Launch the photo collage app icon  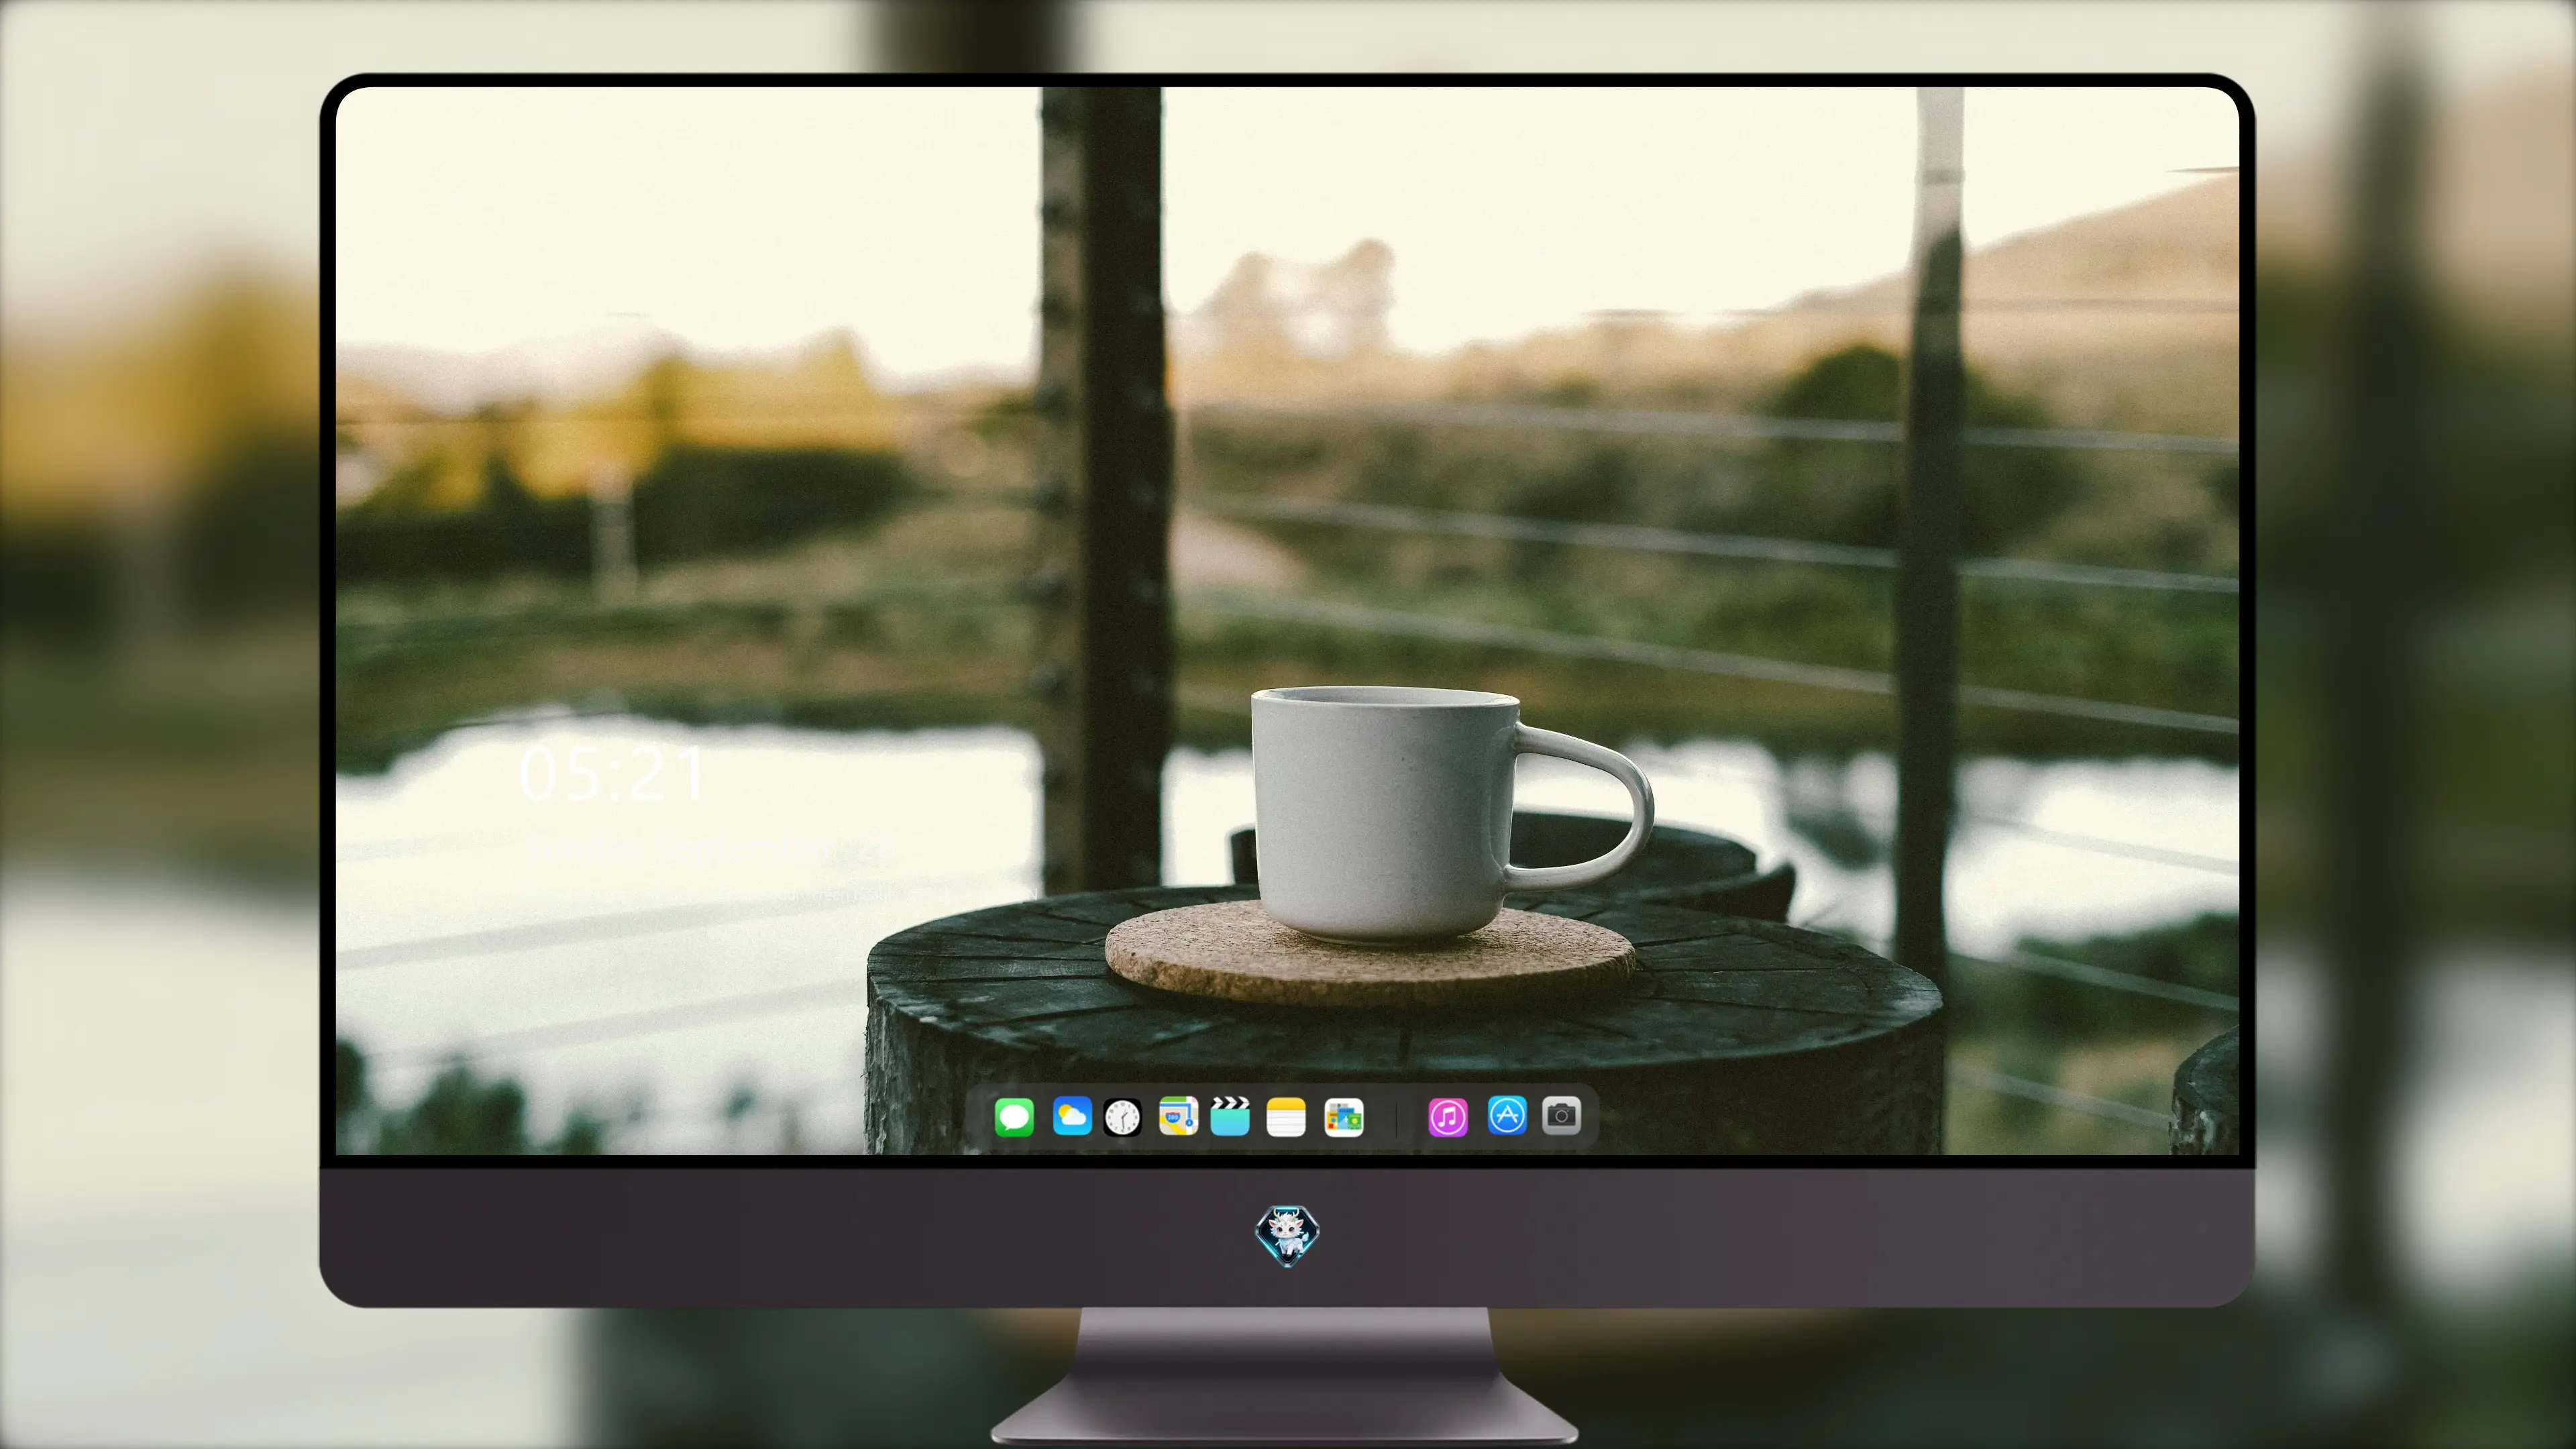[x=1344, y=1117]
